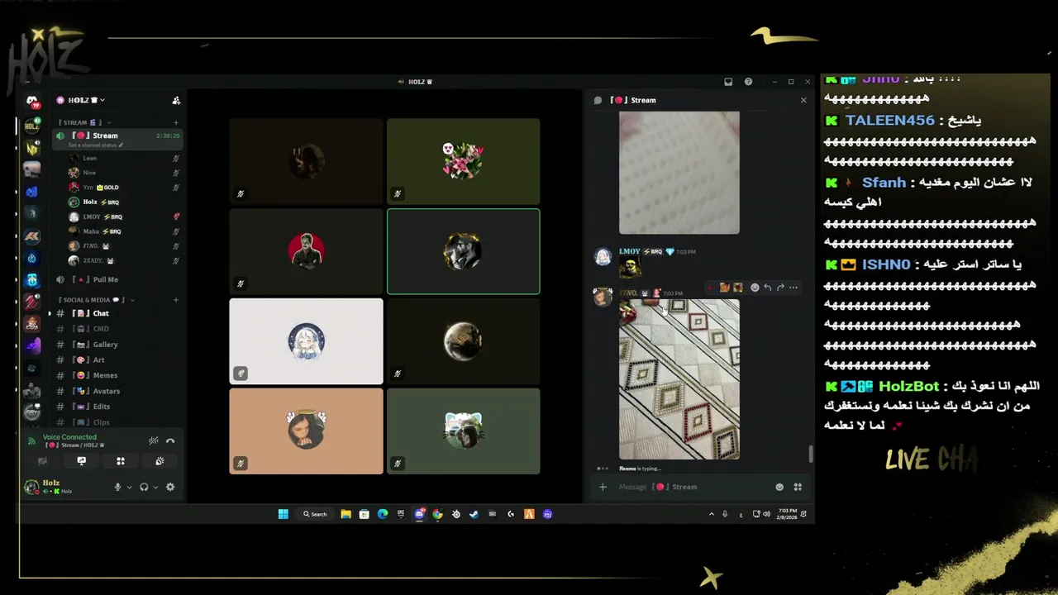Open the Memes text channel

click(117, 375)
